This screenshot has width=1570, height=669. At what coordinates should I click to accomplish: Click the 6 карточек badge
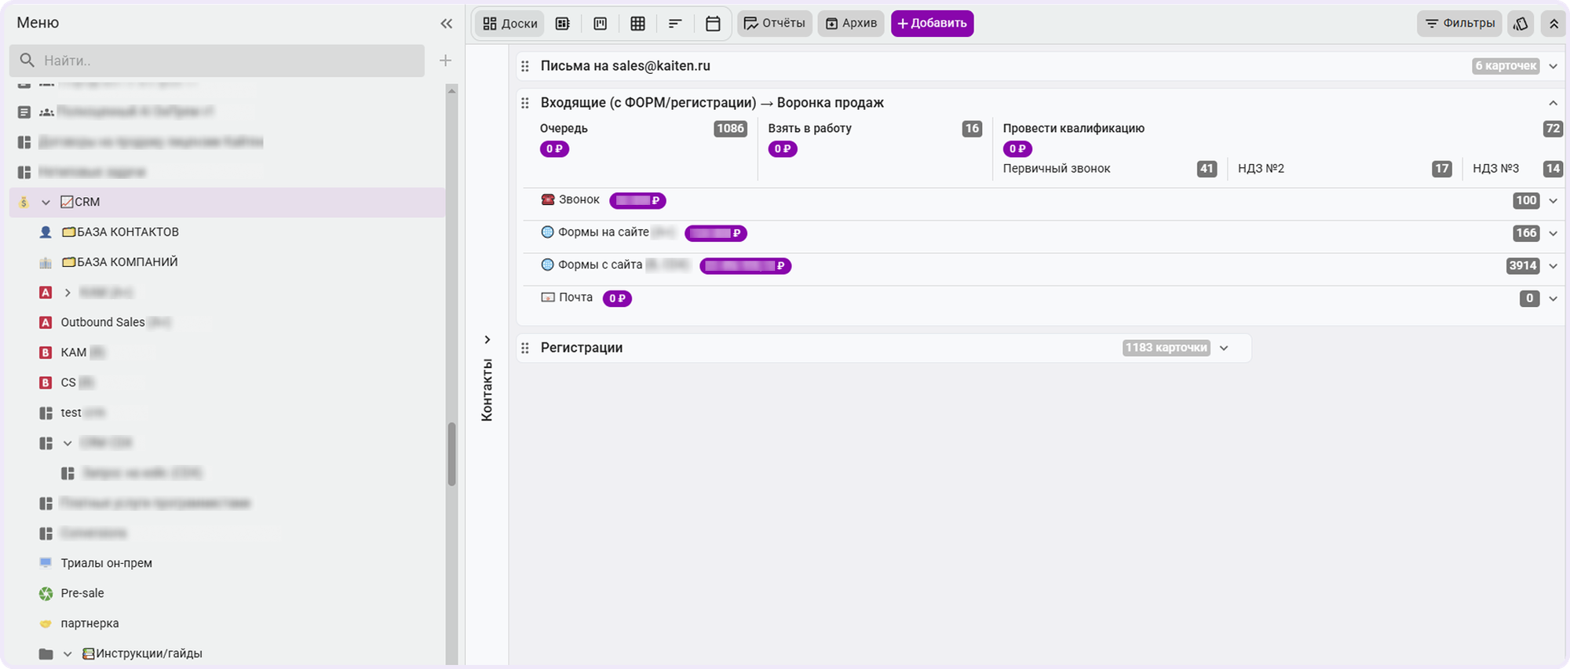[x=1506, y=66]
